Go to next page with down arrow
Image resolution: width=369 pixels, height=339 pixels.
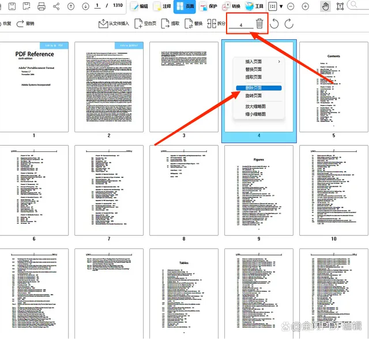click(85, 6)
